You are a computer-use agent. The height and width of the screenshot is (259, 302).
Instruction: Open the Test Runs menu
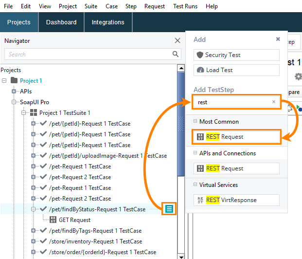point(185,6)
